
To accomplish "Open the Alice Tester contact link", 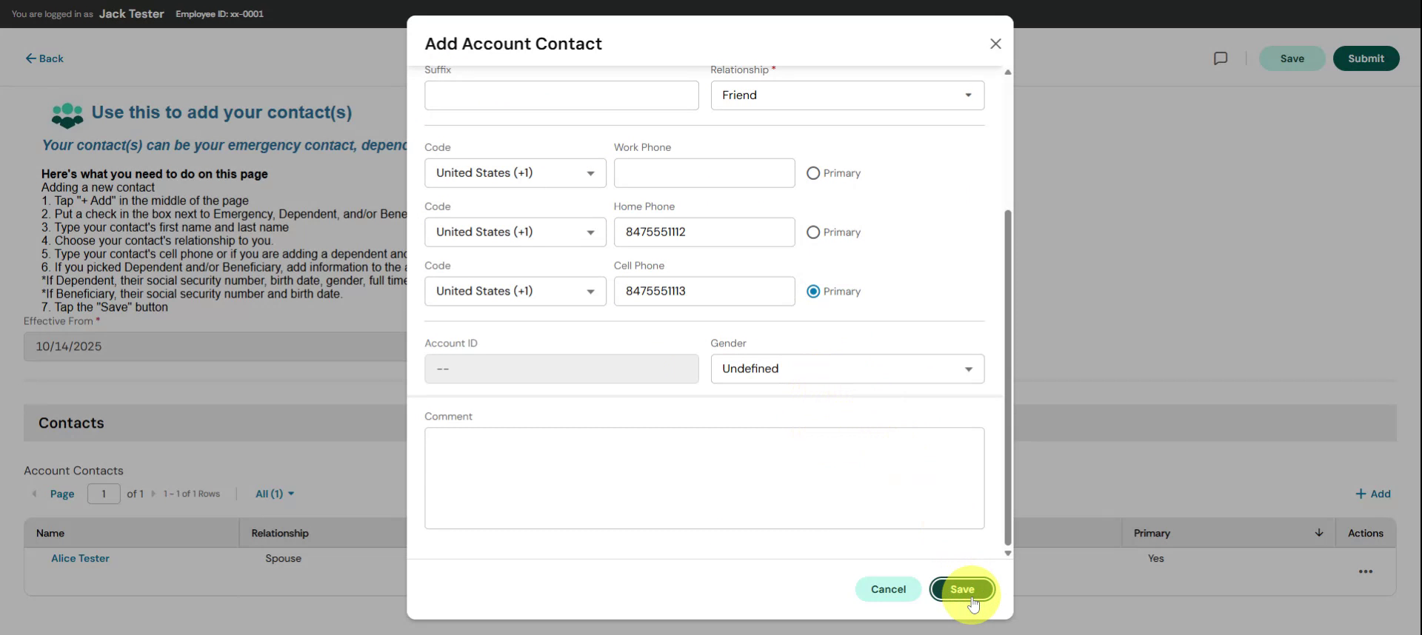I will pos(80,558).
